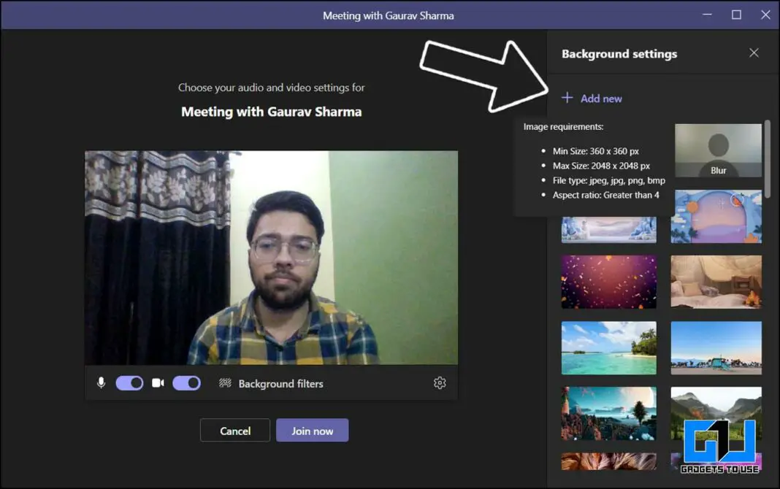Viewport: 780px width, 489px height.
Task: Turn off the camera toggle
Action: click(x=186, y=382)
